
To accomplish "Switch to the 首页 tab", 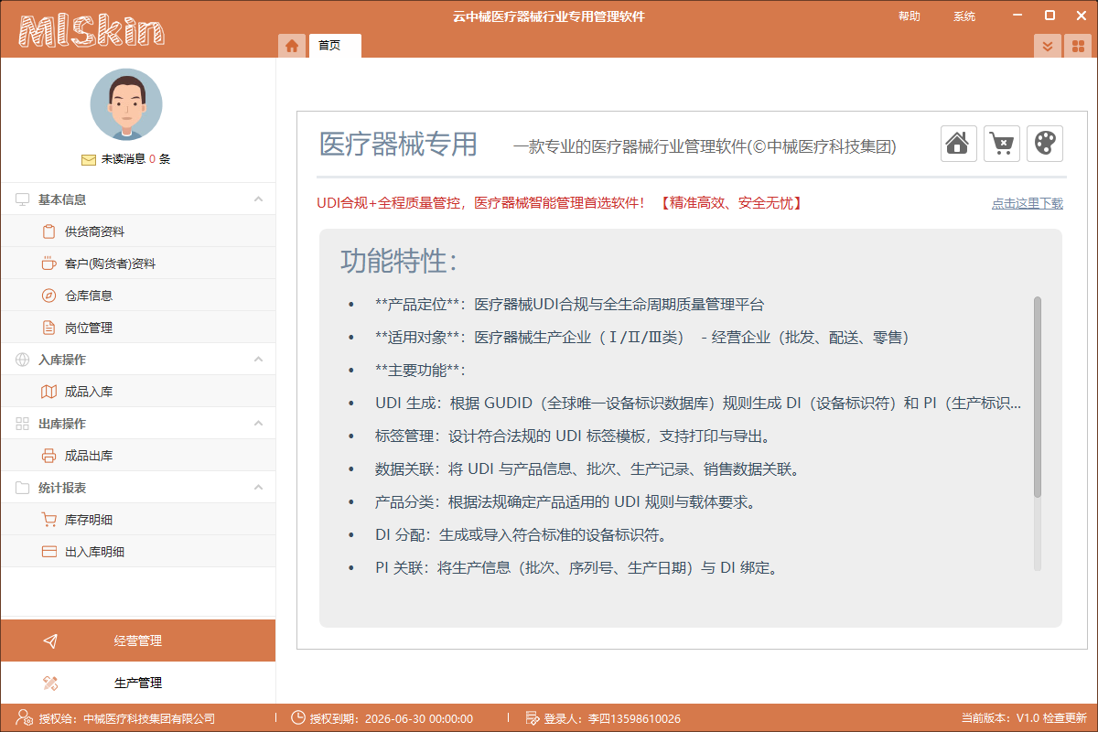I will (329, 46).
